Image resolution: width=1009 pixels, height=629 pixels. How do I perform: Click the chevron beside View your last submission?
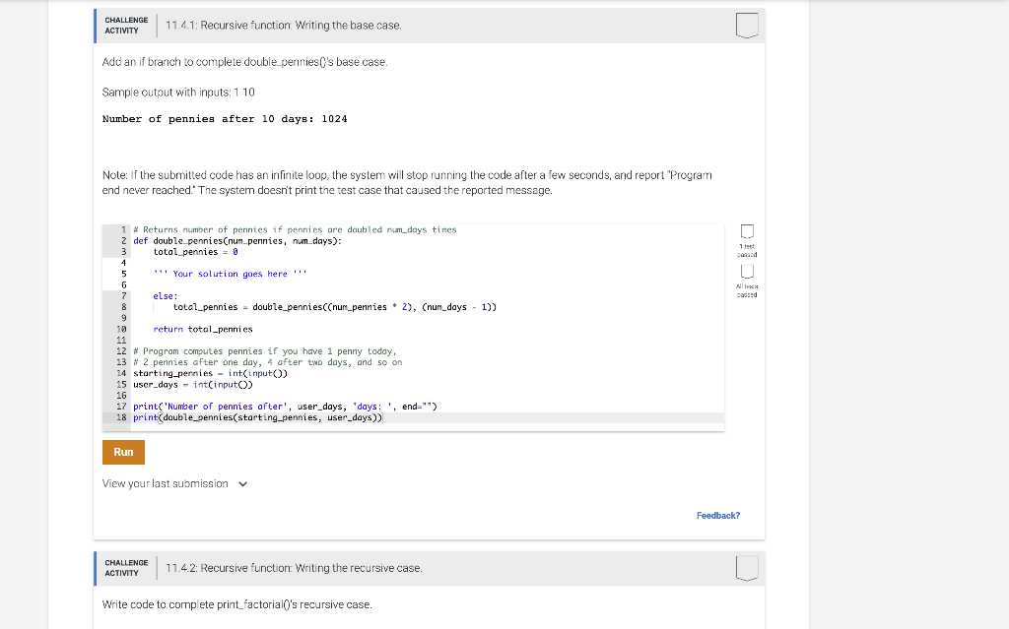pyautogui.click(x=241, y=483)
